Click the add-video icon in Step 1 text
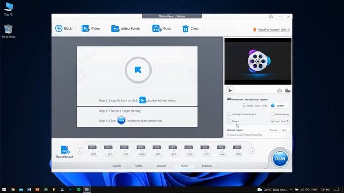 click(x=142, y=100)
